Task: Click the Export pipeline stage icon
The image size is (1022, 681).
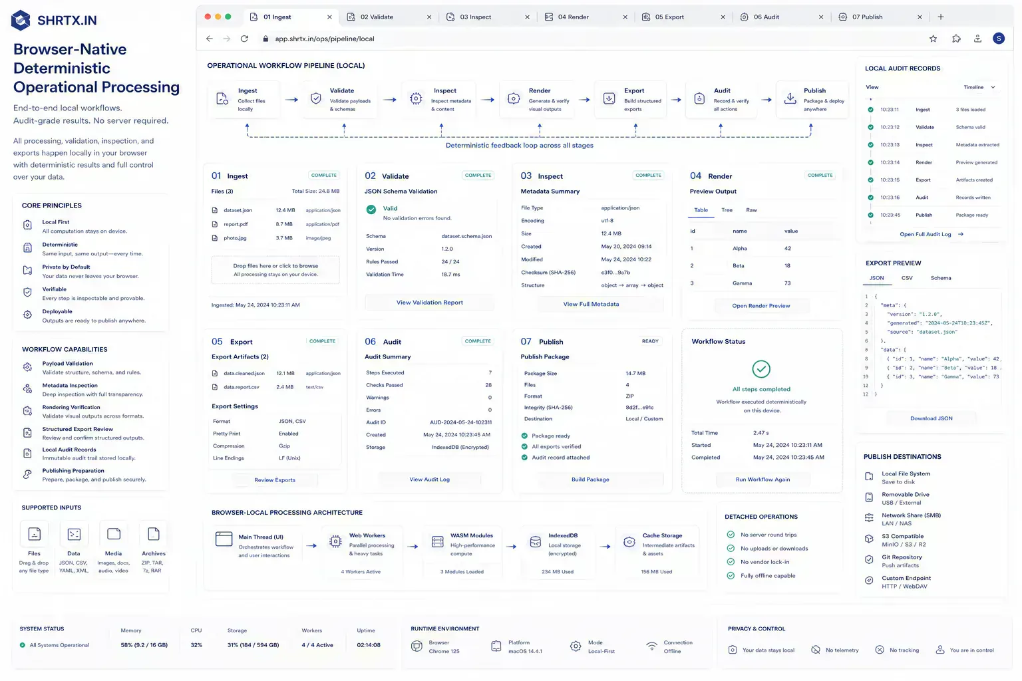Action: 609,98
